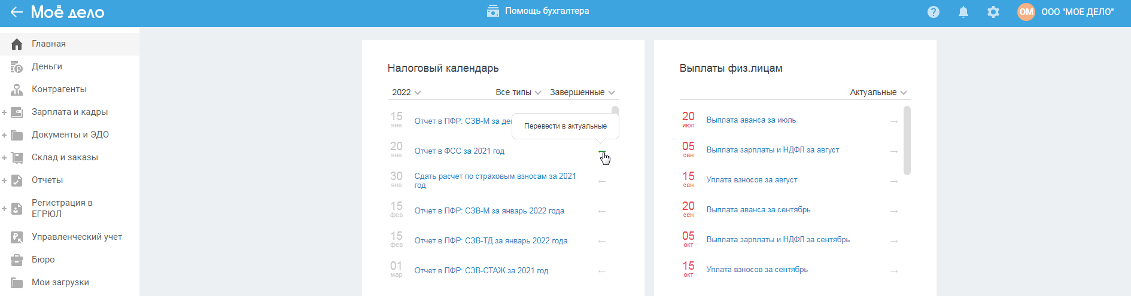Open Выплата аванса за июль

click(751, 120)
